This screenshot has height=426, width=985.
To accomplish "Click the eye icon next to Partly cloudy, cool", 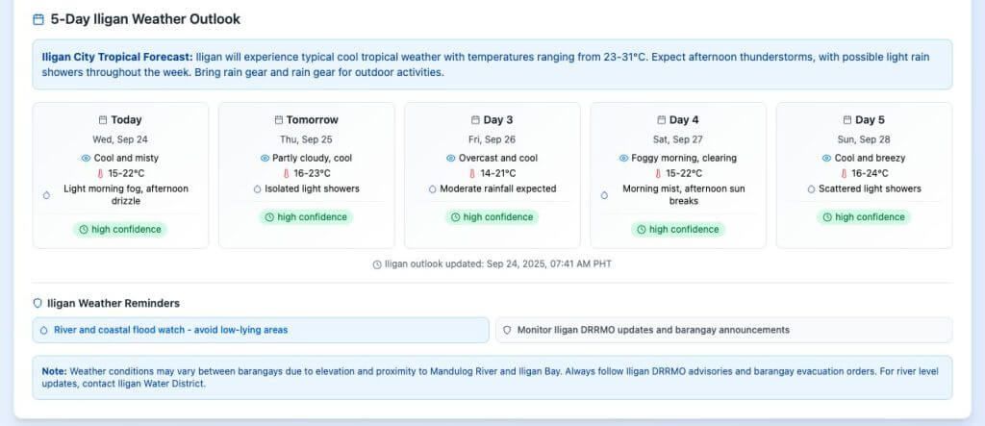I will [265, 158].
